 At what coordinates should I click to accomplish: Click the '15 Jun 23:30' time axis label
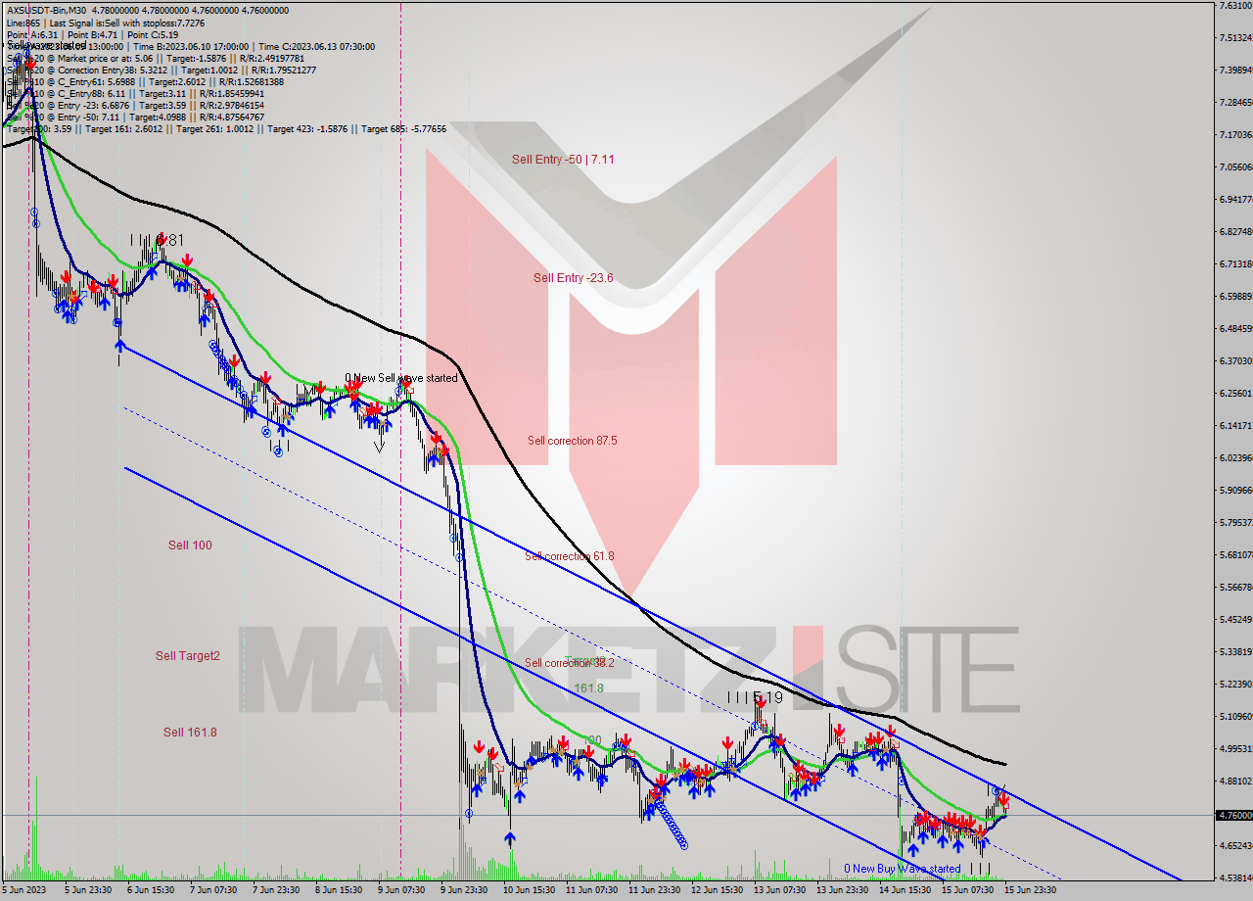click(x=1030, y=890)
